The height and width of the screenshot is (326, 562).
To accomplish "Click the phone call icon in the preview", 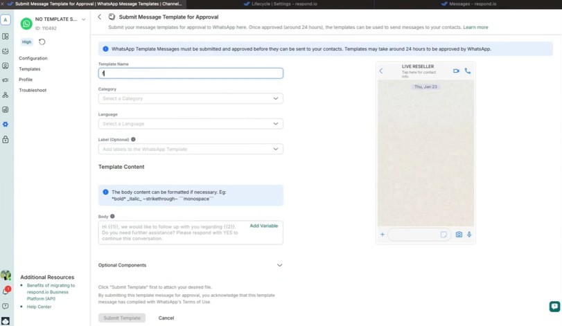I will point(467,71).
